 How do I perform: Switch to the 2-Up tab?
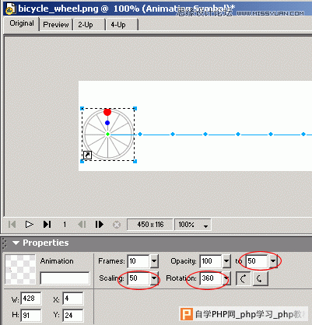coord(86,25)
